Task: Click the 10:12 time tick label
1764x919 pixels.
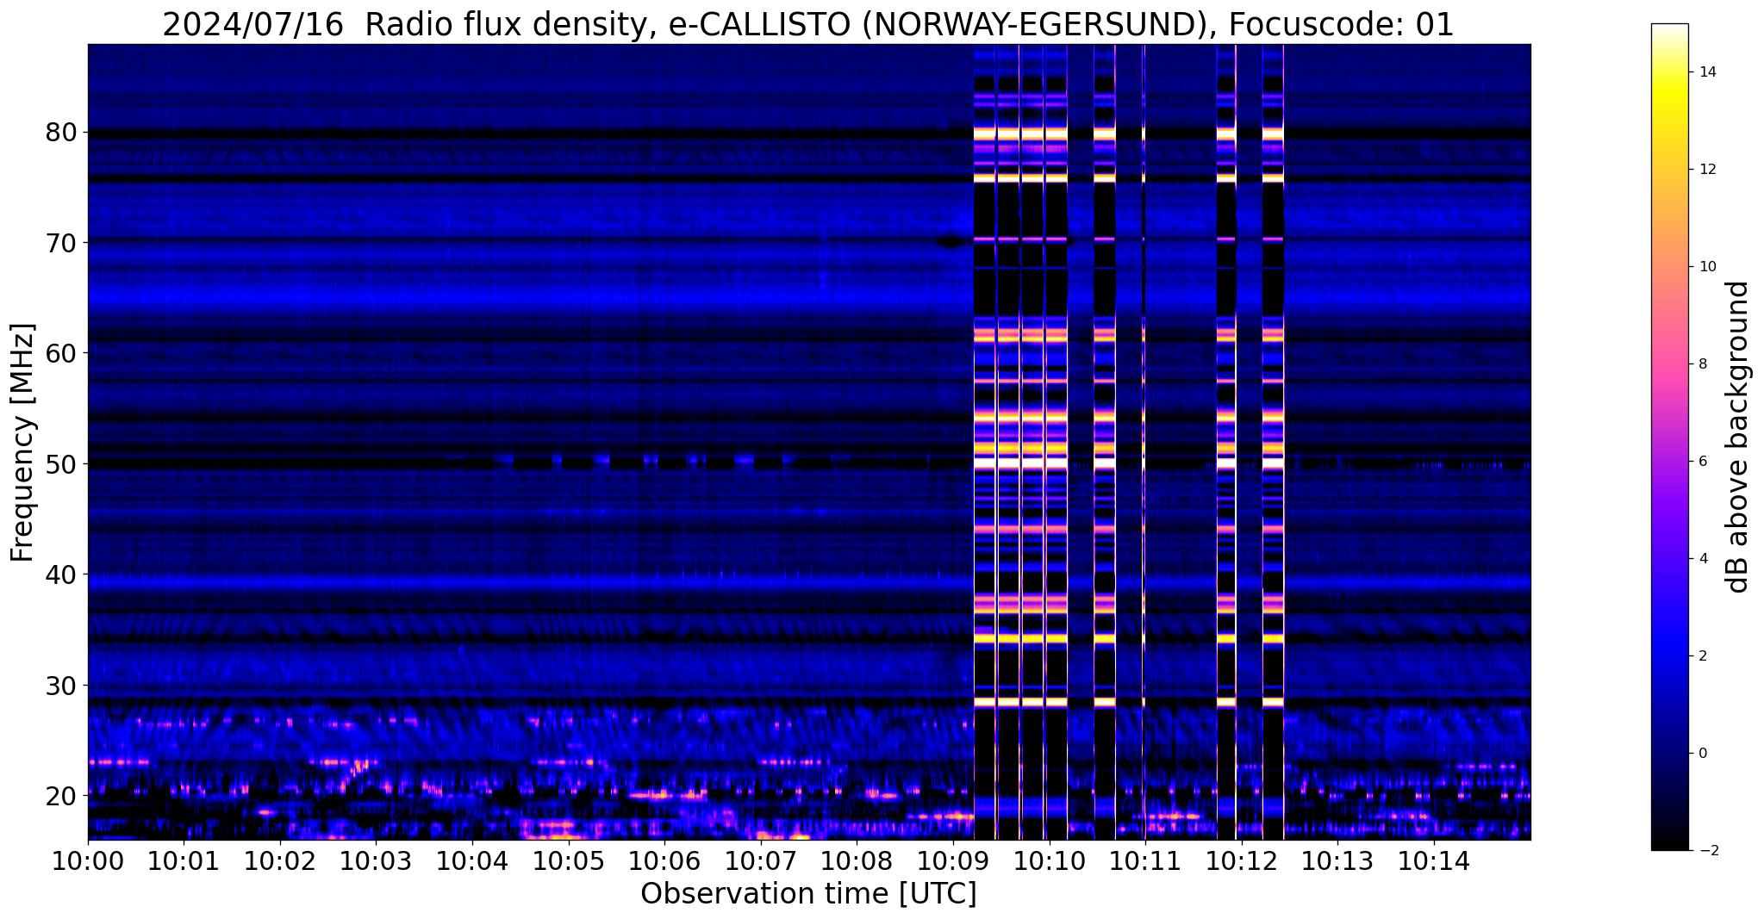Action: (x=1242, y=861)
